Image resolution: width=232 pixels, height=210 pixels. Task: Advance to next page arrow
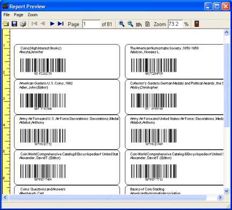[x=52, y=24]
